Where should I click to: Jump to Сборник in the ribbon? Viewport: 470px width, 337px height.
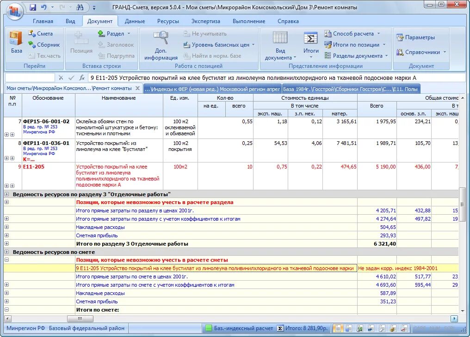(44, 45)
